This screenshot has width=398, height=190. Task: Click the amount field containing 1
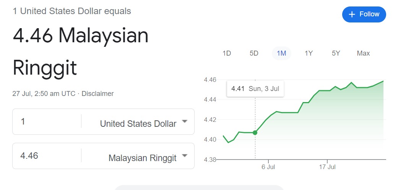tap(47, 122)
